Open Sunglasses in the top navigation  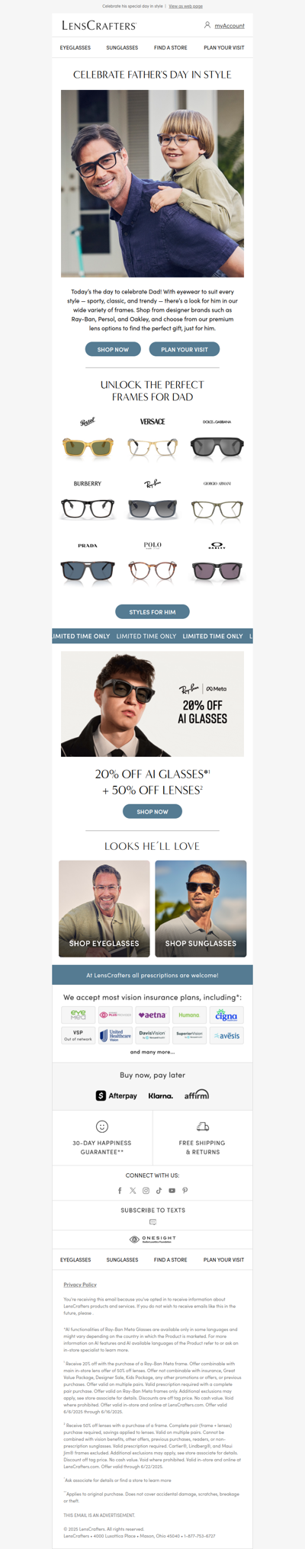(x=122, y=47)
